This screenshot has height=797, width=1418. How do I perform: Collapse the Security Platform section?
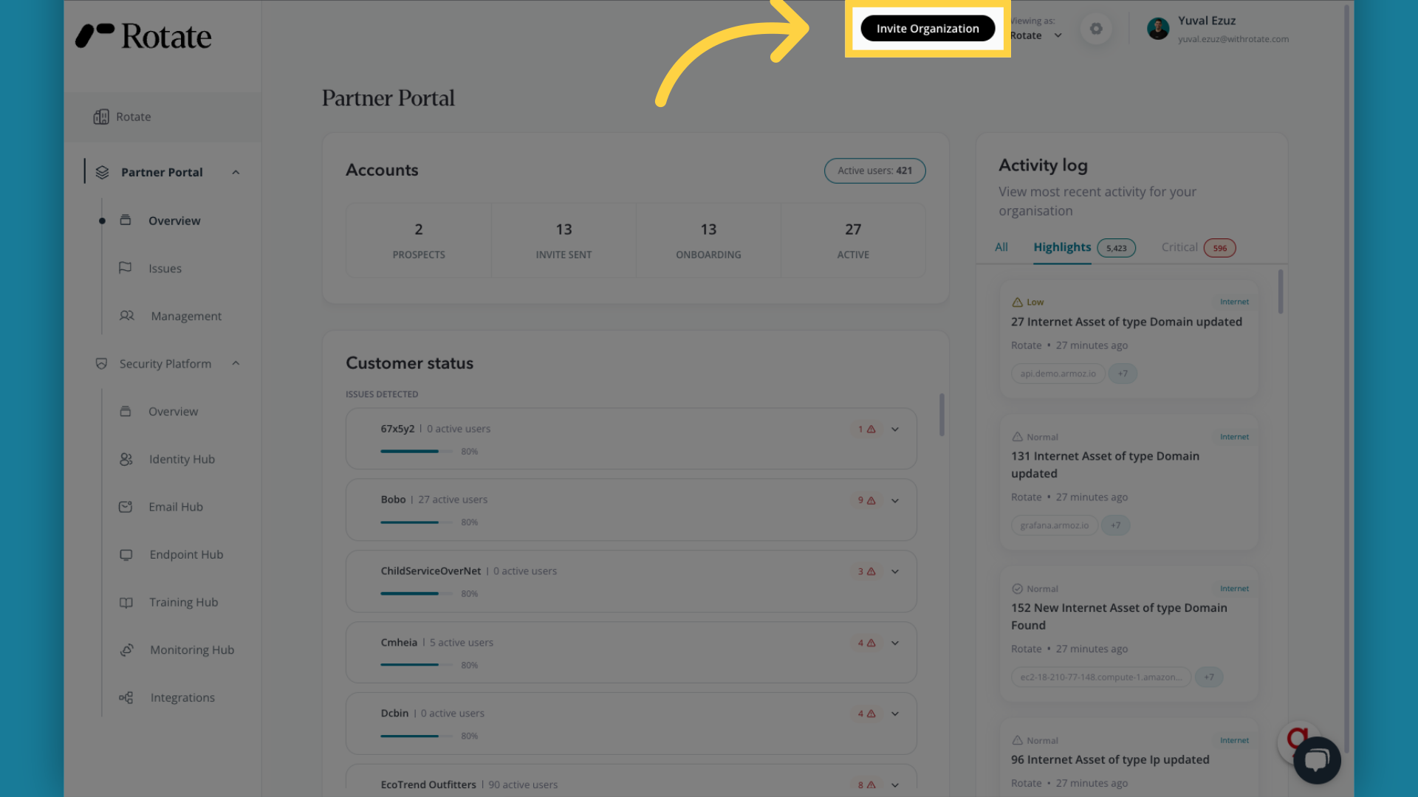point(236,363)
